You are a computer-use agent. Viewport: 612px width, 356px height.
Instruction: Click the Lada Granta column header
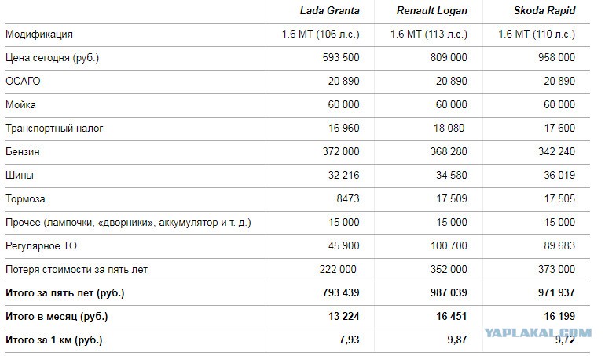coord(329,11)
